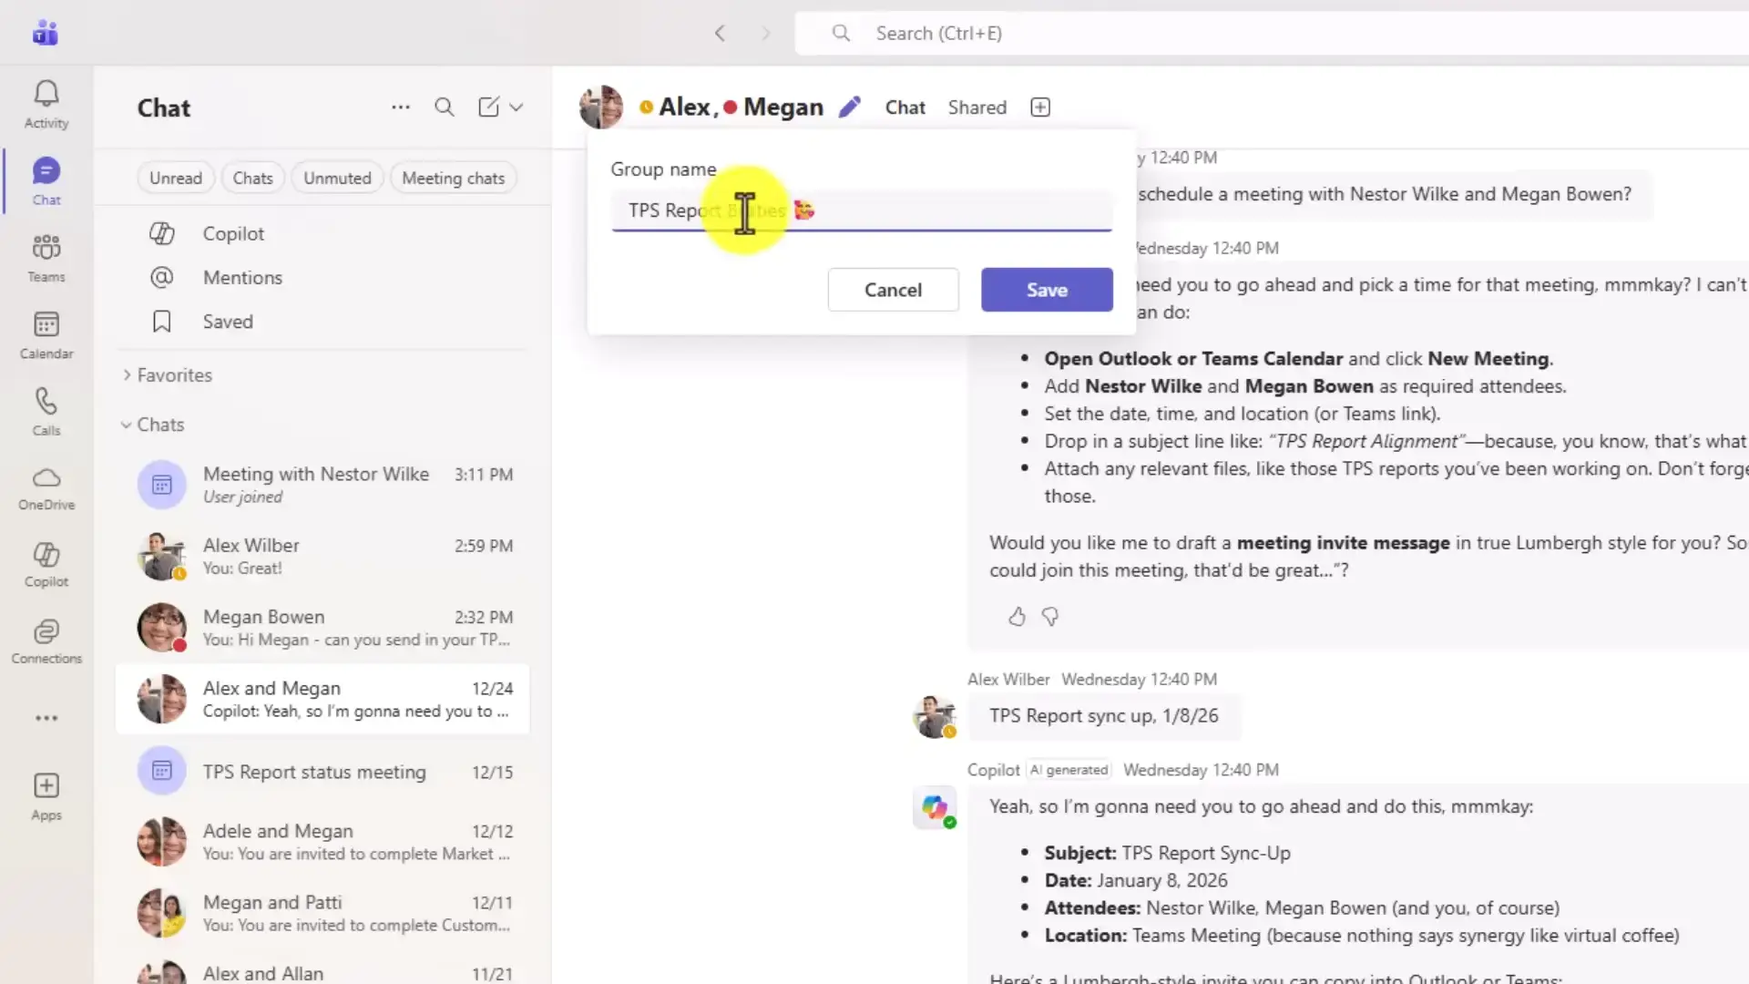Click the Search box at top
The height and width of the screenshot is (984, 1749).
(x=1272, y=34)
